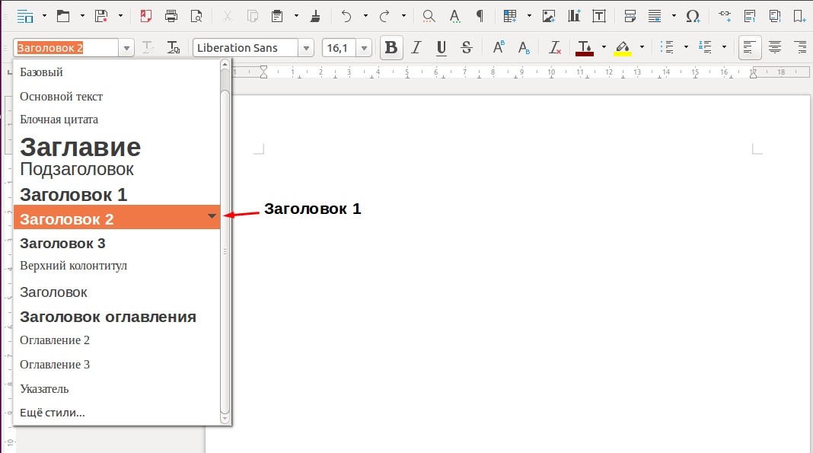Insert a field icon
This screenshot has height=453, width=813.
[655, 16]
